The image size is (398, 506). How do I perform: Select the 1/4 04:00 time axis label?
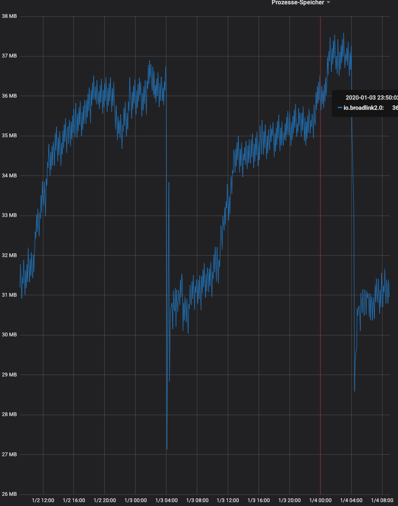pyautogui.click(x=351, y=501)
